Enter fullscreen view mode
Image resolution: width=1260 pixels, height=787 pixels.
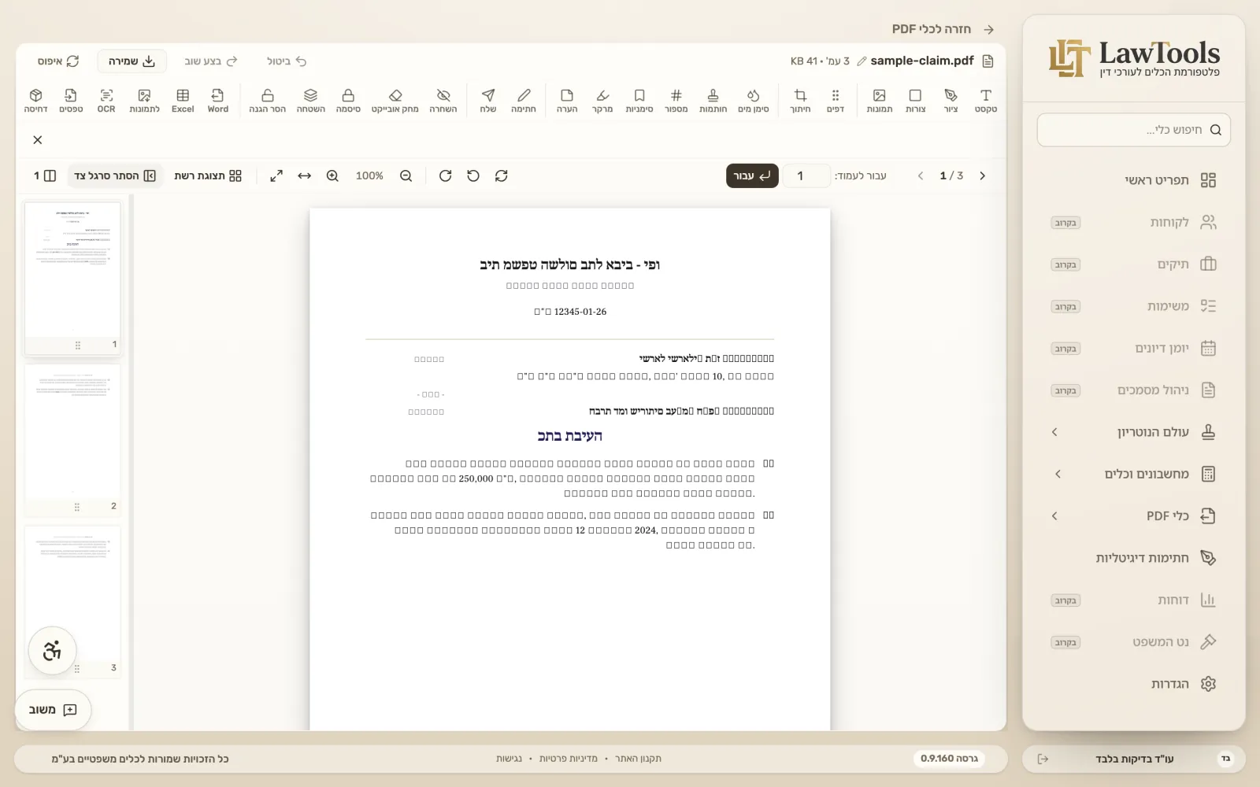[276, 176]
